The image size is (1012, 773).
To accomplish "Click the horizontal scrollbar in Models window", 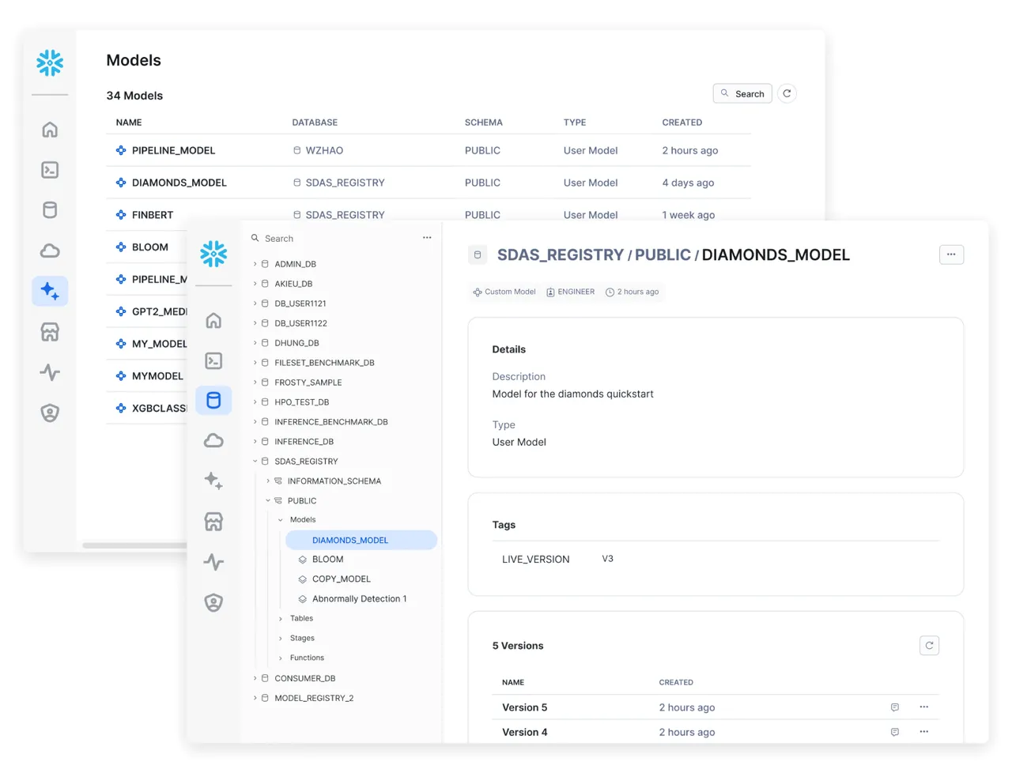I will [x=134, y=545].
